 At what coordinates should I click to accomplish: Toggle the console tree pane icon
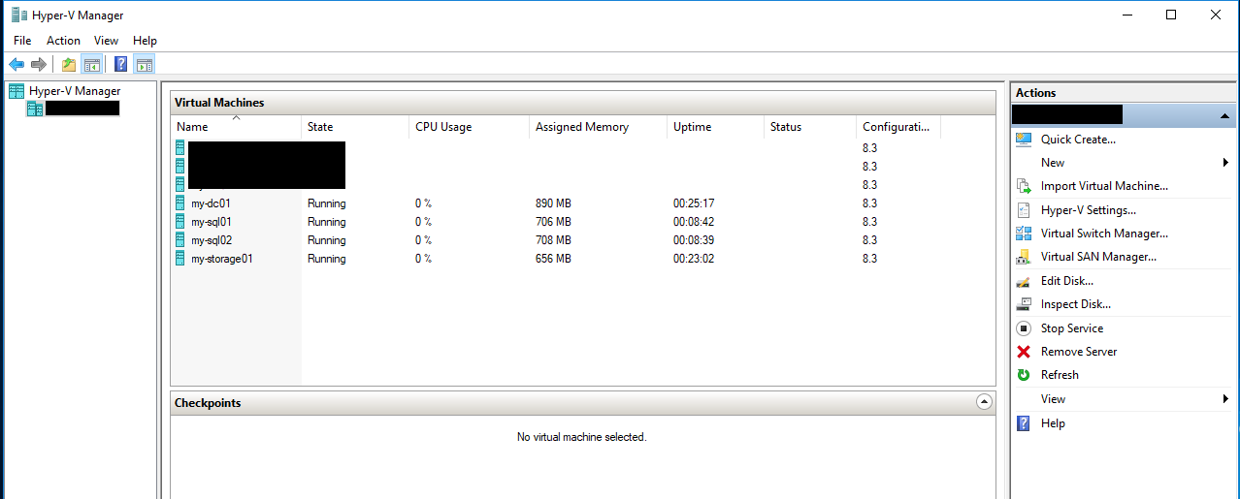pyautogui.click(x=91, y=65)
